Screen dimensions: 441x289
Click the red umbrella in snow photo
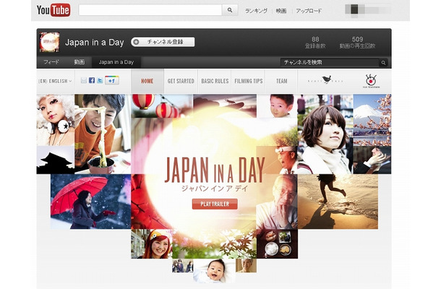click(x=90, y=202)
